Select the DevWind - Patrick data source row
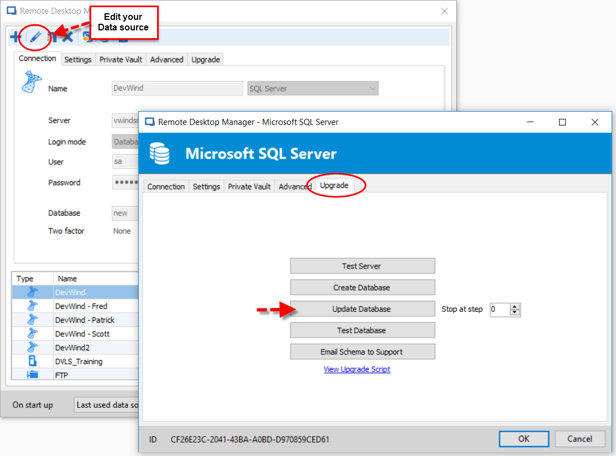Screen dimensions: 616x456 point(85,319)
